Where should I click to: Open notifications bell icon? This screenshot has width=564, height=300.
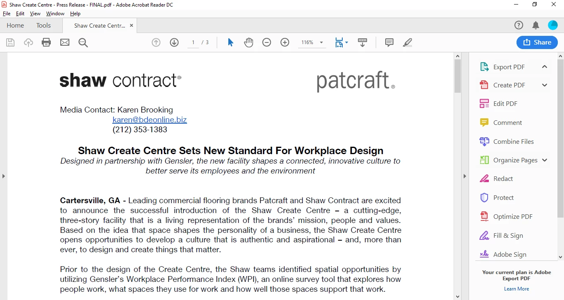536,25
